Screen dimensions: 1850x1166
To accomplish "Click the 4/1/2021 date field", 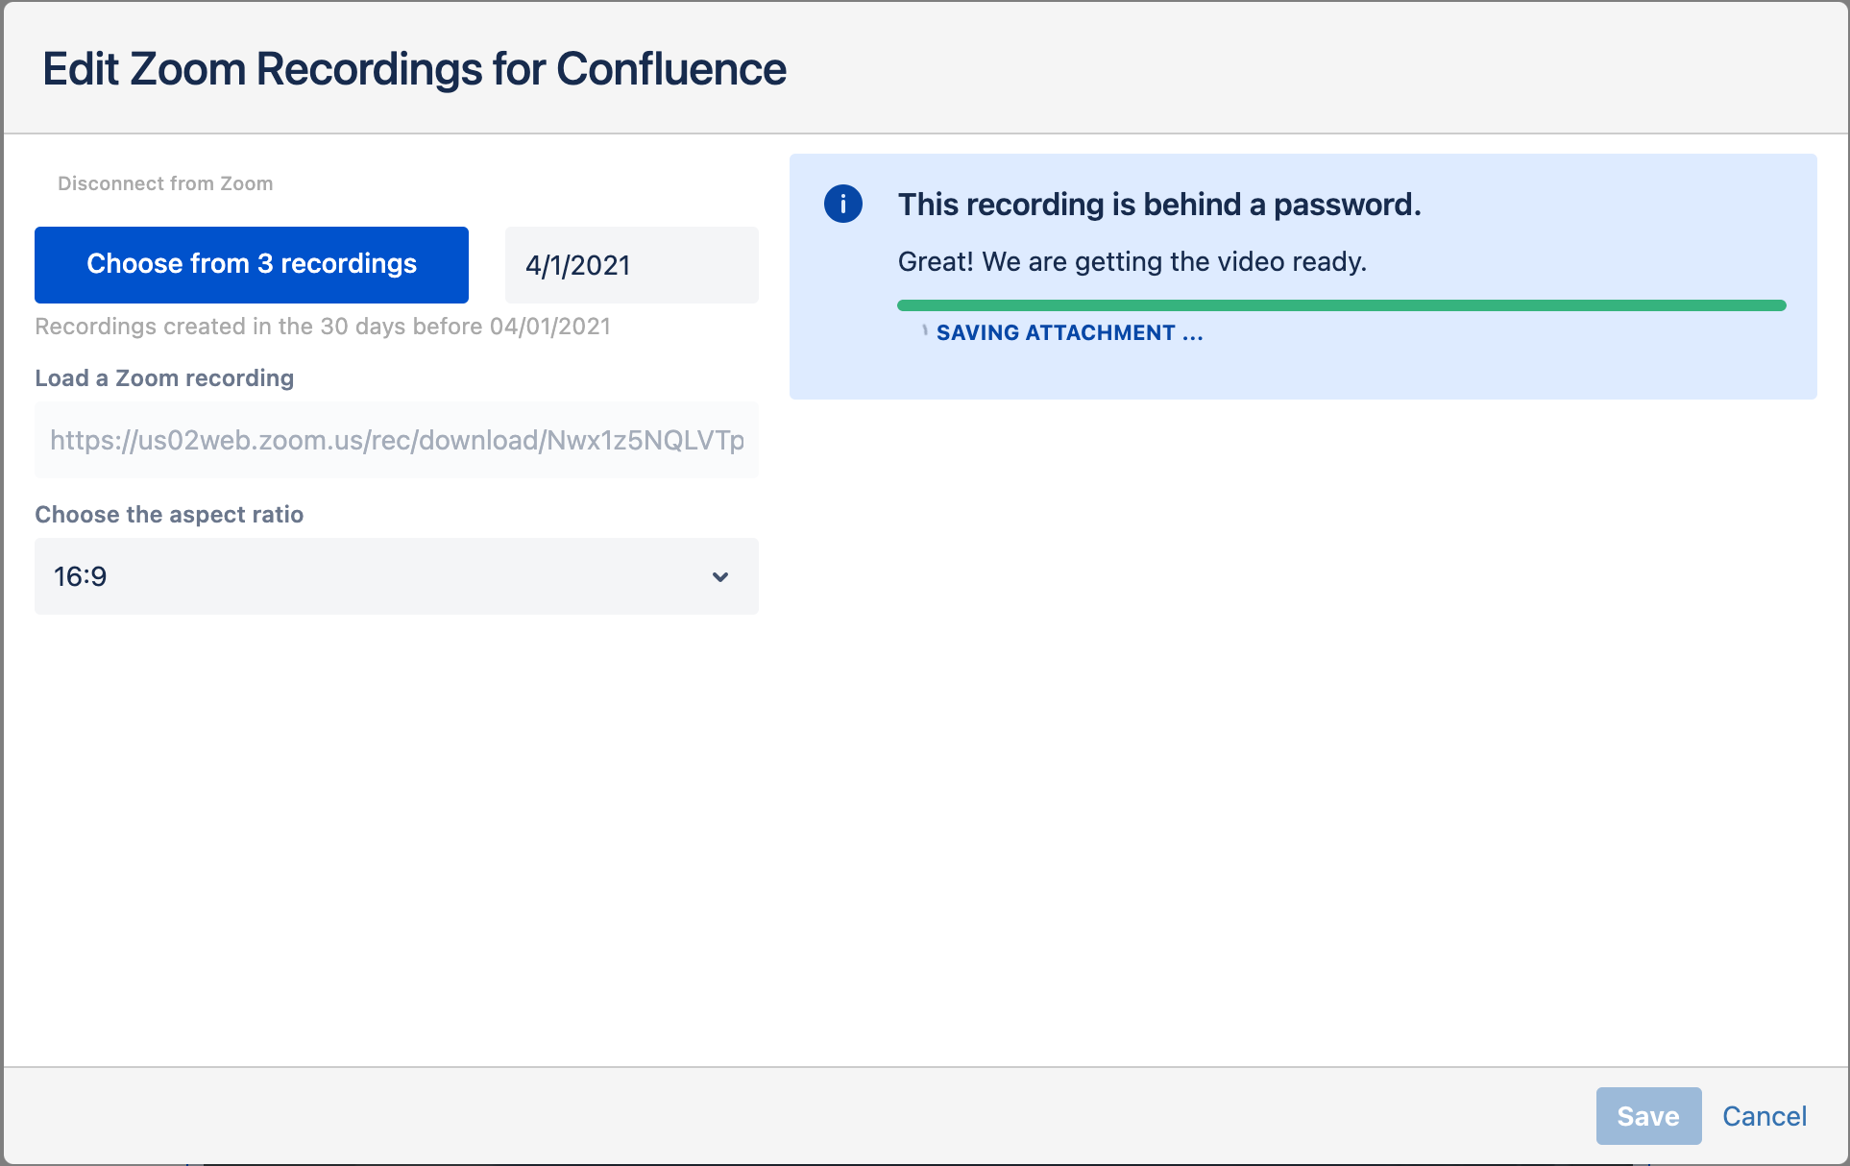I will coord(632,265).
